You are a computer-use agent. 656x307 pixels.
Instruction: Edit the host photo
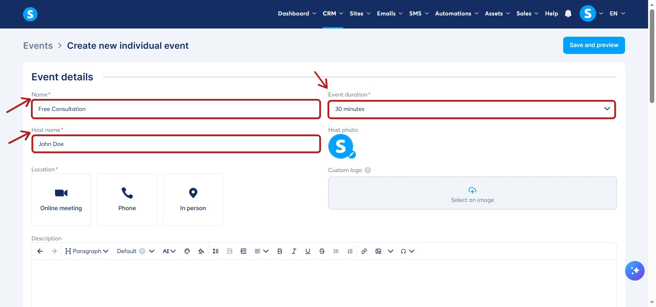click(x=351, y=155)
